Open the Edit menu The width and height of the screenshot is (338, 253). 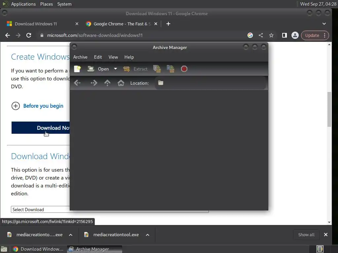[x=98, y=57]
